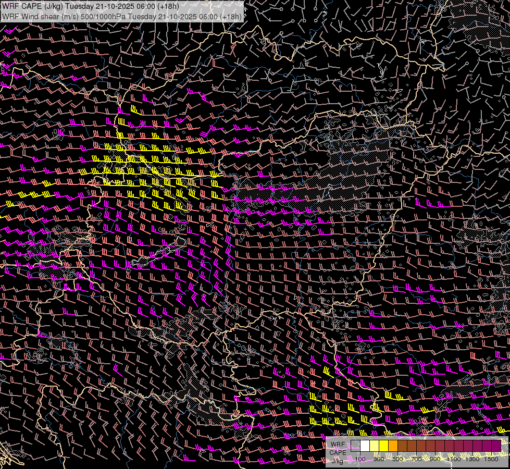Select the 1500 legend scale label
This screenshot has height=469, width=510.
[491, 459]
